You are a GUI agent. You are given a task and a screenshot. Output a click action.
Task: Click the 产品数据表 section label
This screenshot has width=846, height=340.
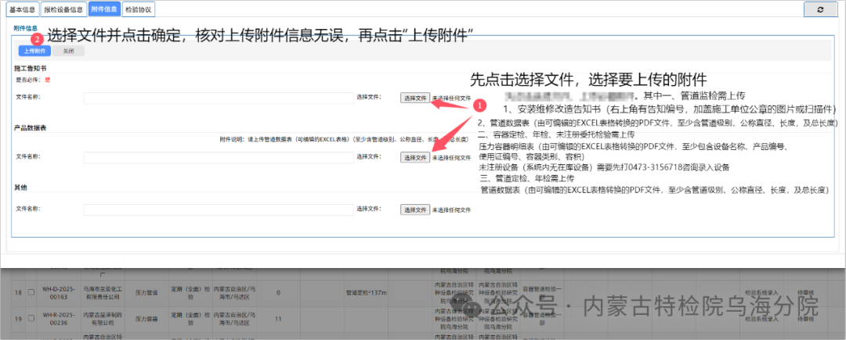31,127
